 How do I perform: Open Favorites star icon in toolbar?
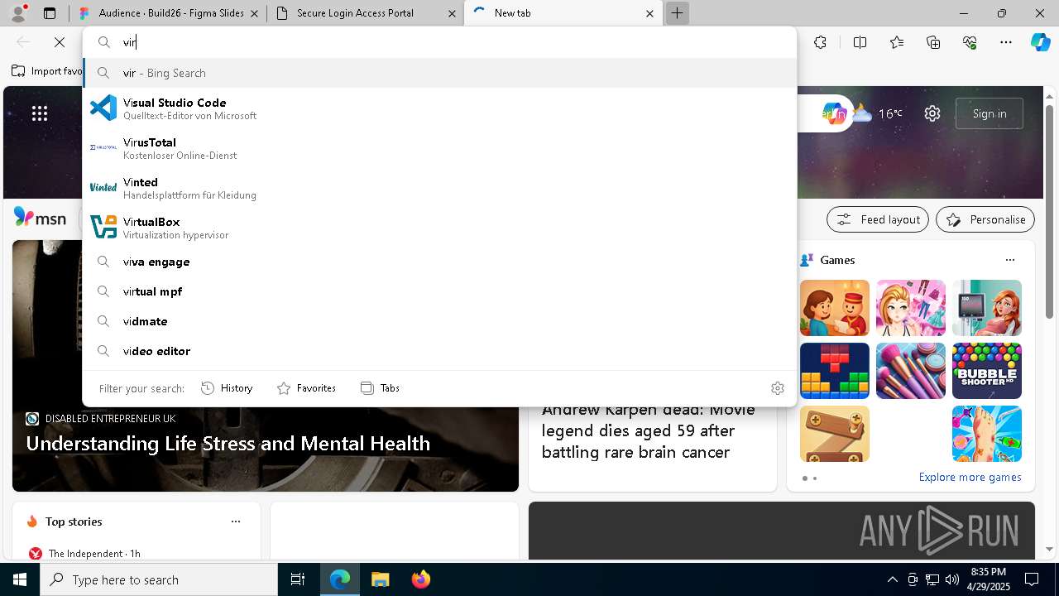tap(897, 42)
